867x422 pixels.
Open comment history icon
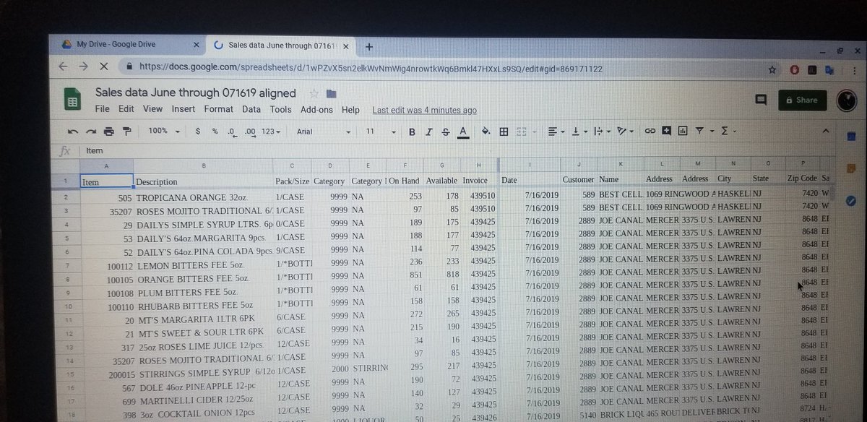pyautogui.click(x=760, y=100)
